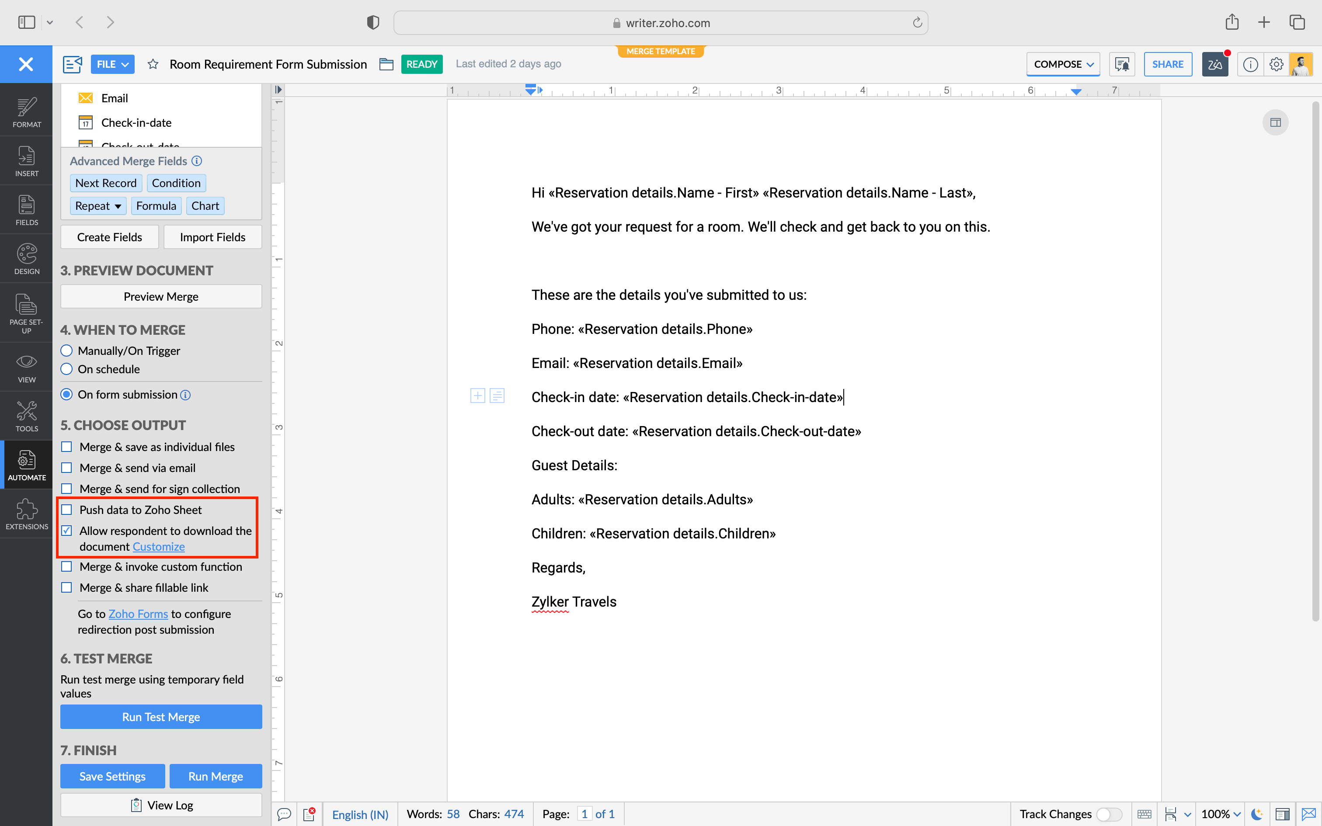
Task: Toggle the Track Changes switch
Action: point(1108,814)
